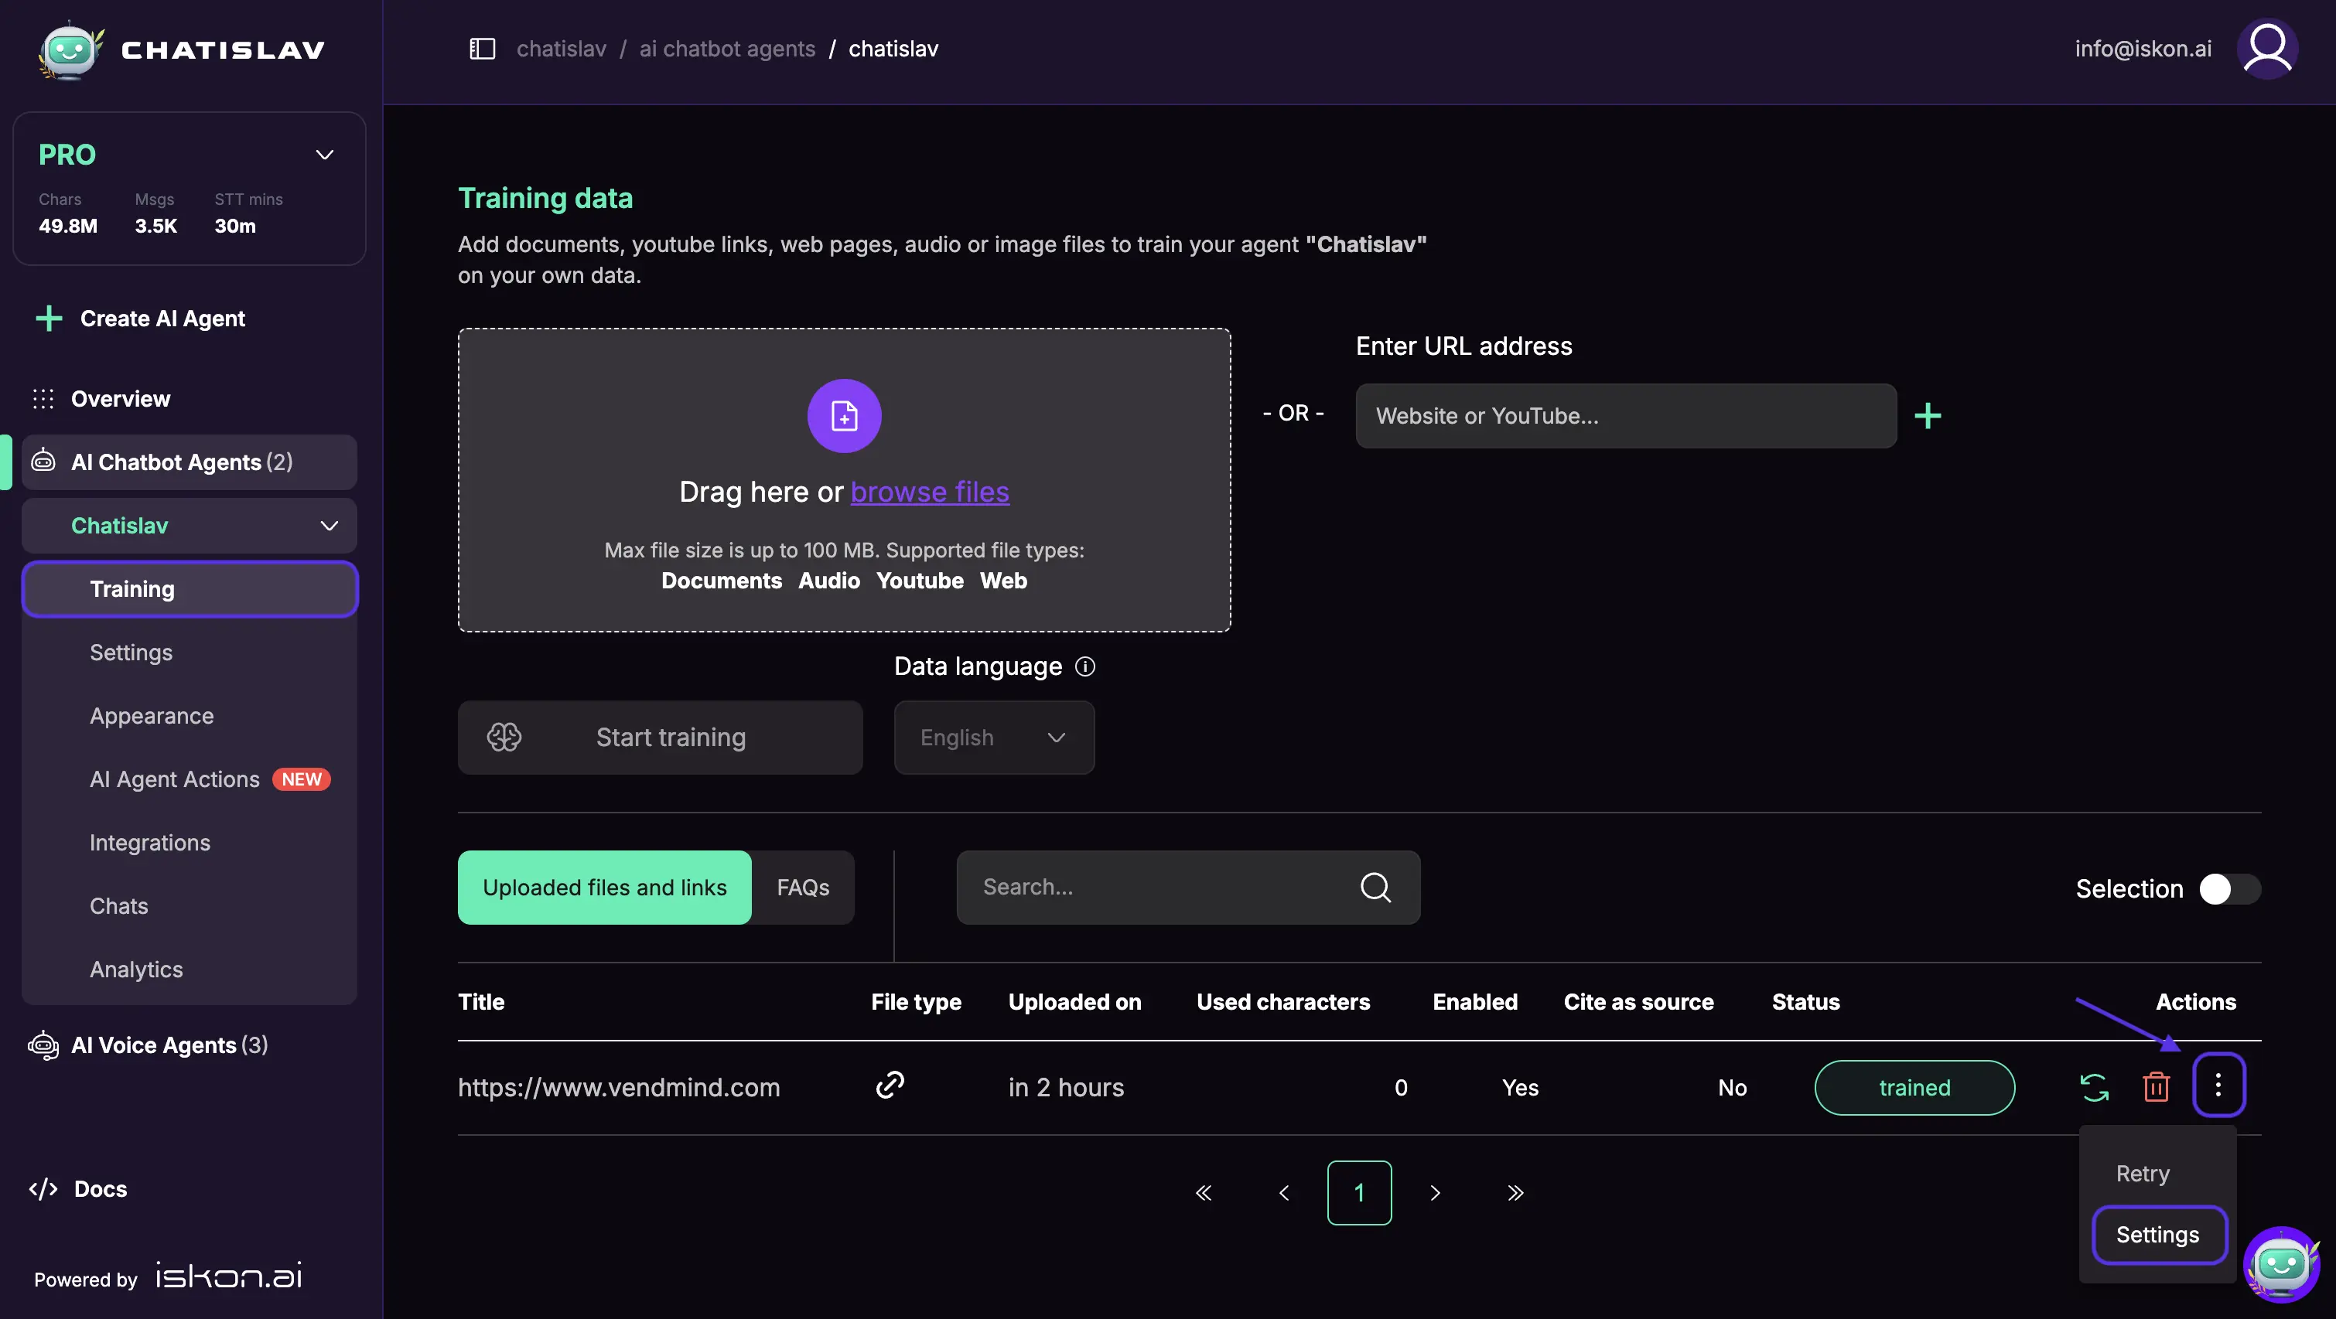Click the Docs code brackets icon
The image size is (2336, 1319).
[43, 1188]
